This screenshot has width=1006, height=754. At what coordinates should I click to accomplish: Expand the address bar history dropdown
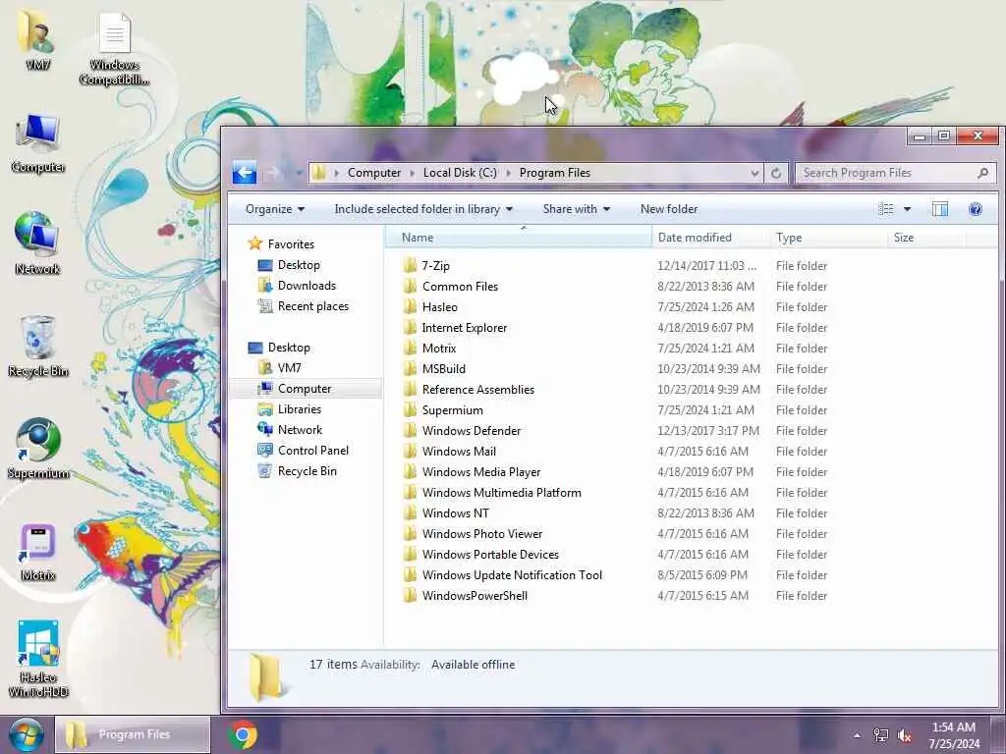point(754,173)
